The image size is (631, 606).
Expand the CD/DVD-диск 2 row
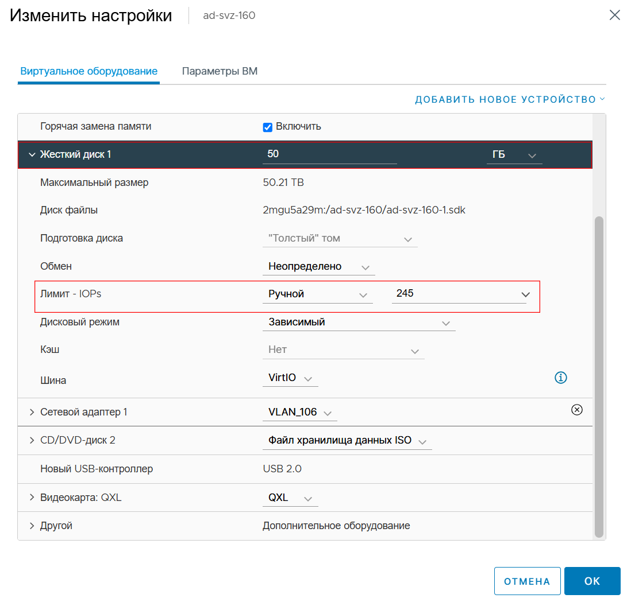pos(32,440)
